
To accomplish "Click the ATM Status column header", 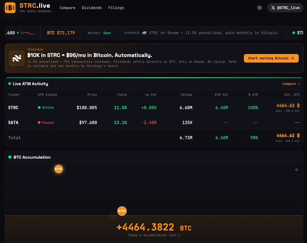I will [47, 95].
